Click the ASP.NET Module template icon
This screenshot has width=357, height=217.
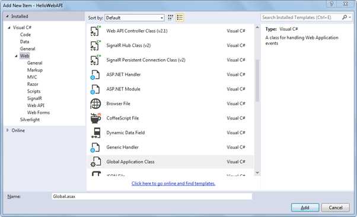95,89
